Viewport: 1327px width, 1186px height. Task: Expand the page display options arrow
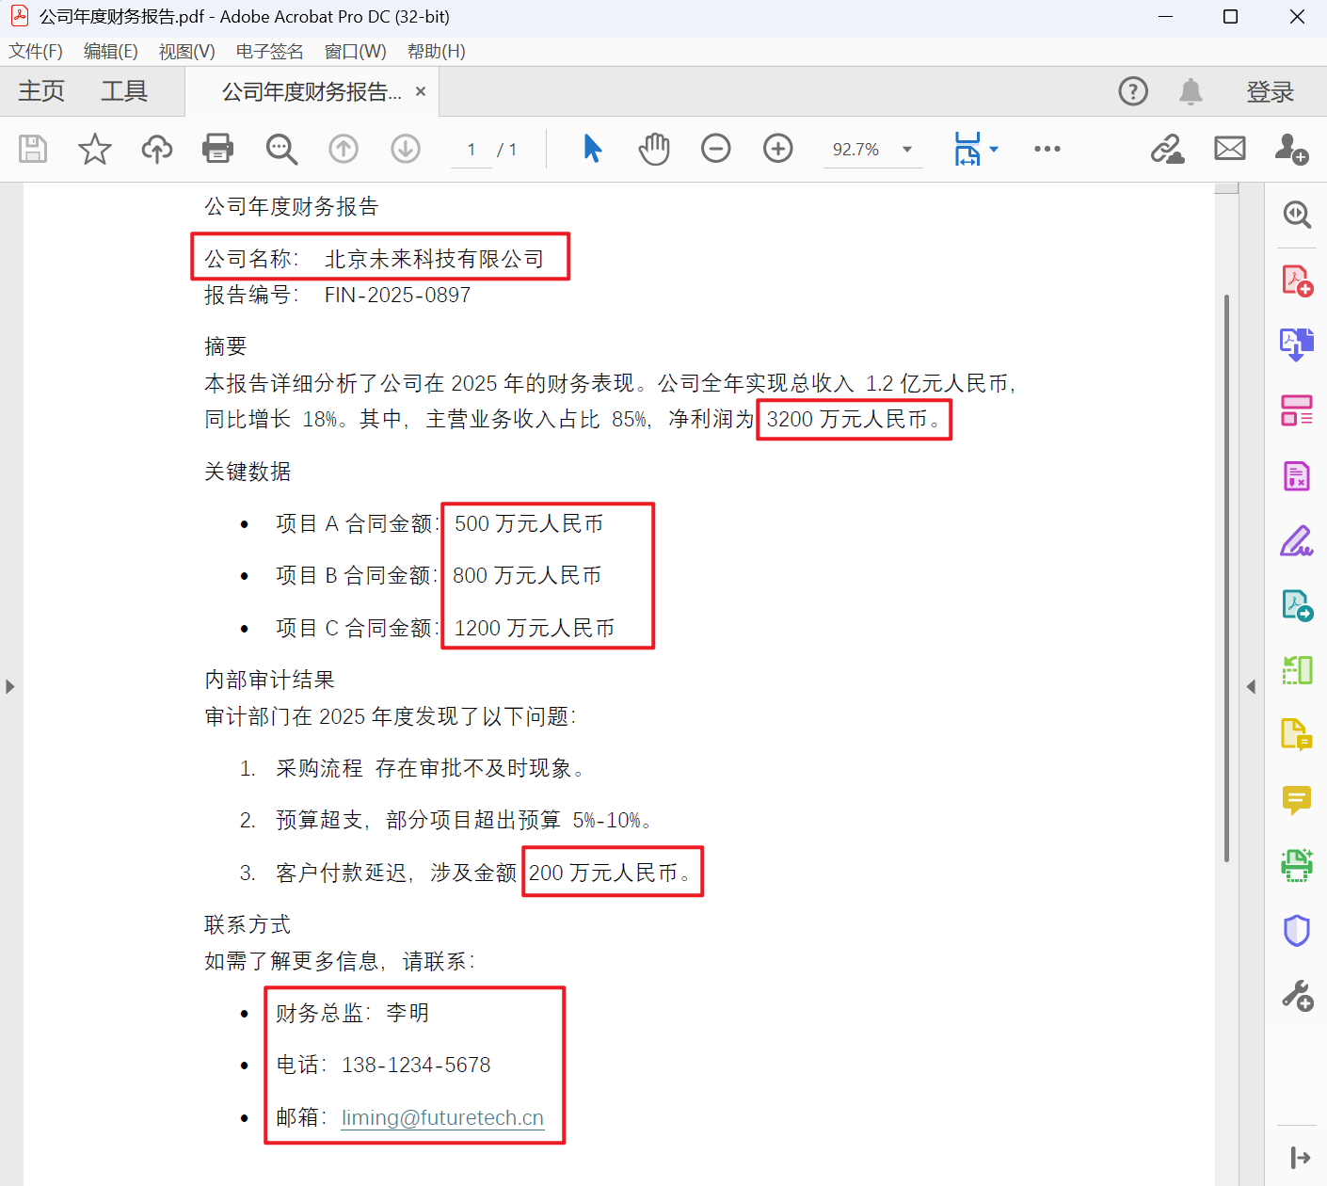tap(994, 148)
